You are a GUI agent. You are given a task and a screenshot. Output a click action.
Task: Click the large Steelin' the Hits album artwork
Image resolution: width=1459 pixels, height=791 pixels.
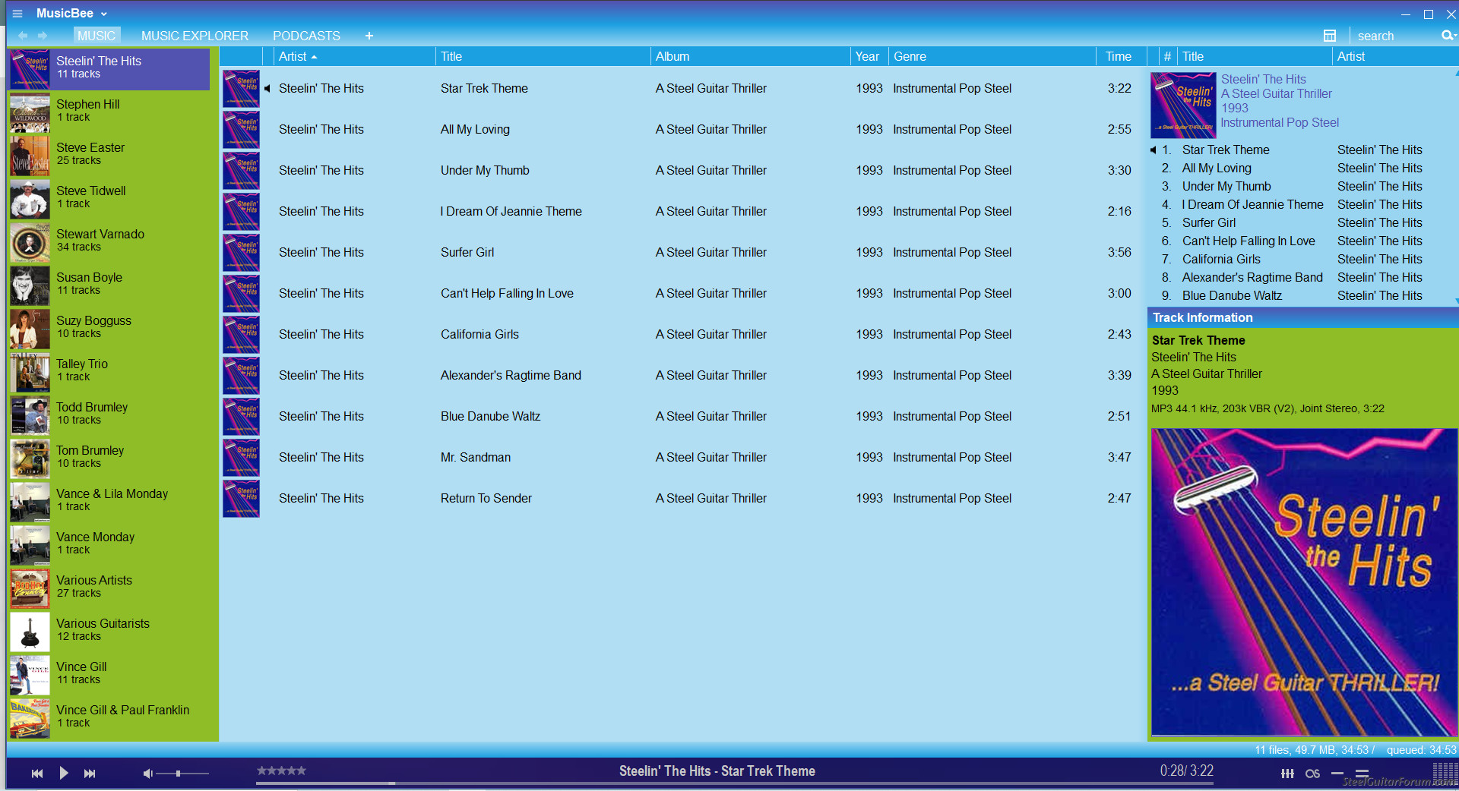tap(1304, 582)
